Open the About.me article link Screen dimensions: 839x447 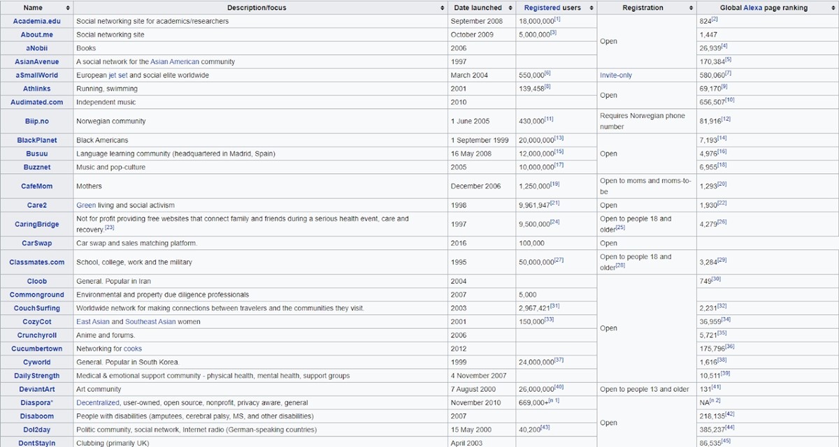pos(36,34)
